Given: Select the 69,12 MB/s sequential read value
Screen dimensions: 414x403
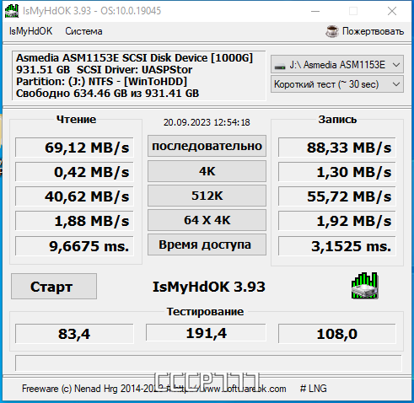Looking at the screenshot, I should tap(74, 148).
